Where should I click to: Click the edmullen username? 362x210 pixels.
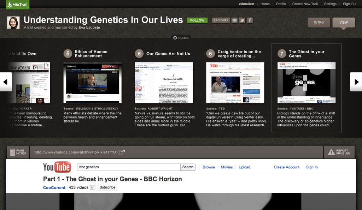point(246,4)
